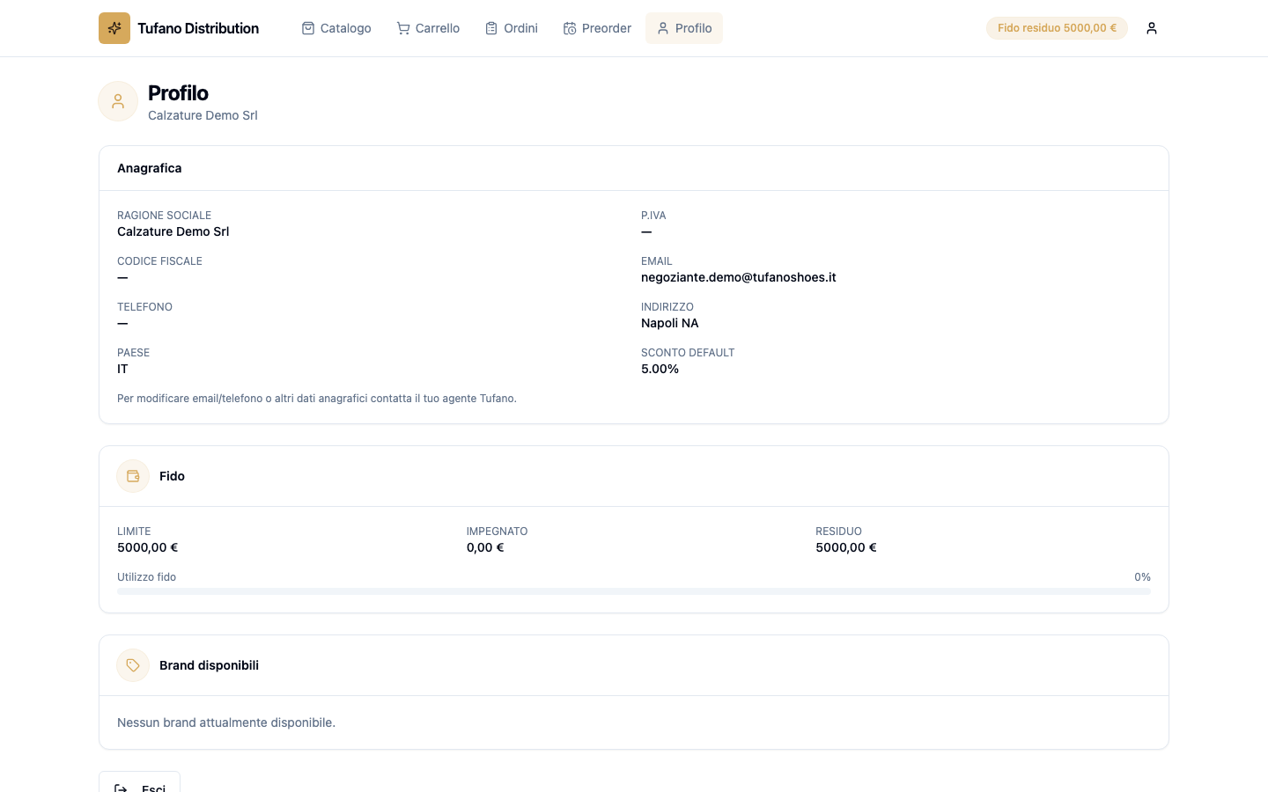Click the IT paese value
Viewport: 1268px width, 792px height.
[x=122, y=369]
